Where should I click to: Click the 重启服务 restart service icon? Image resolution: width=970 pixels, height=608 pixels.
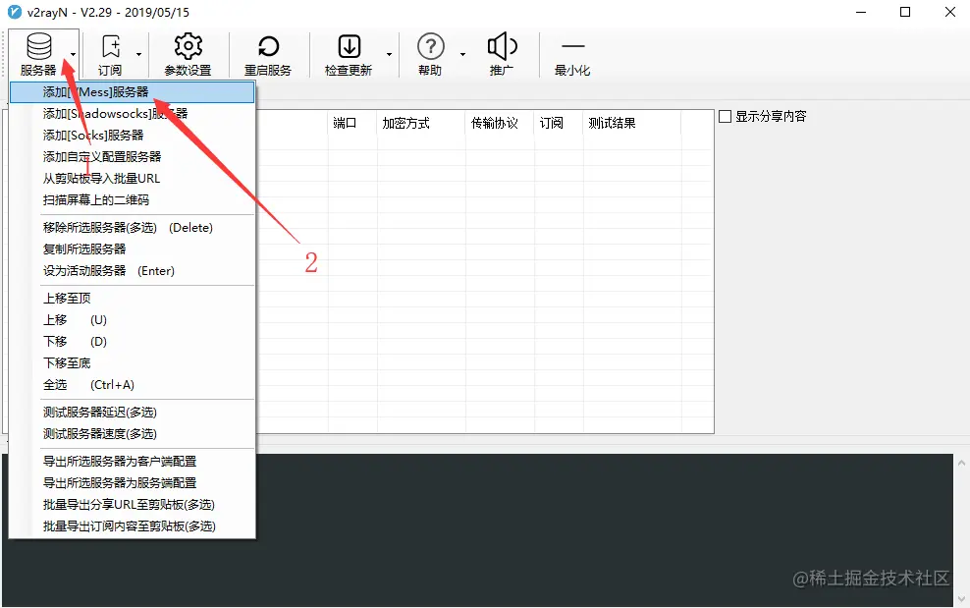[268, 46]
